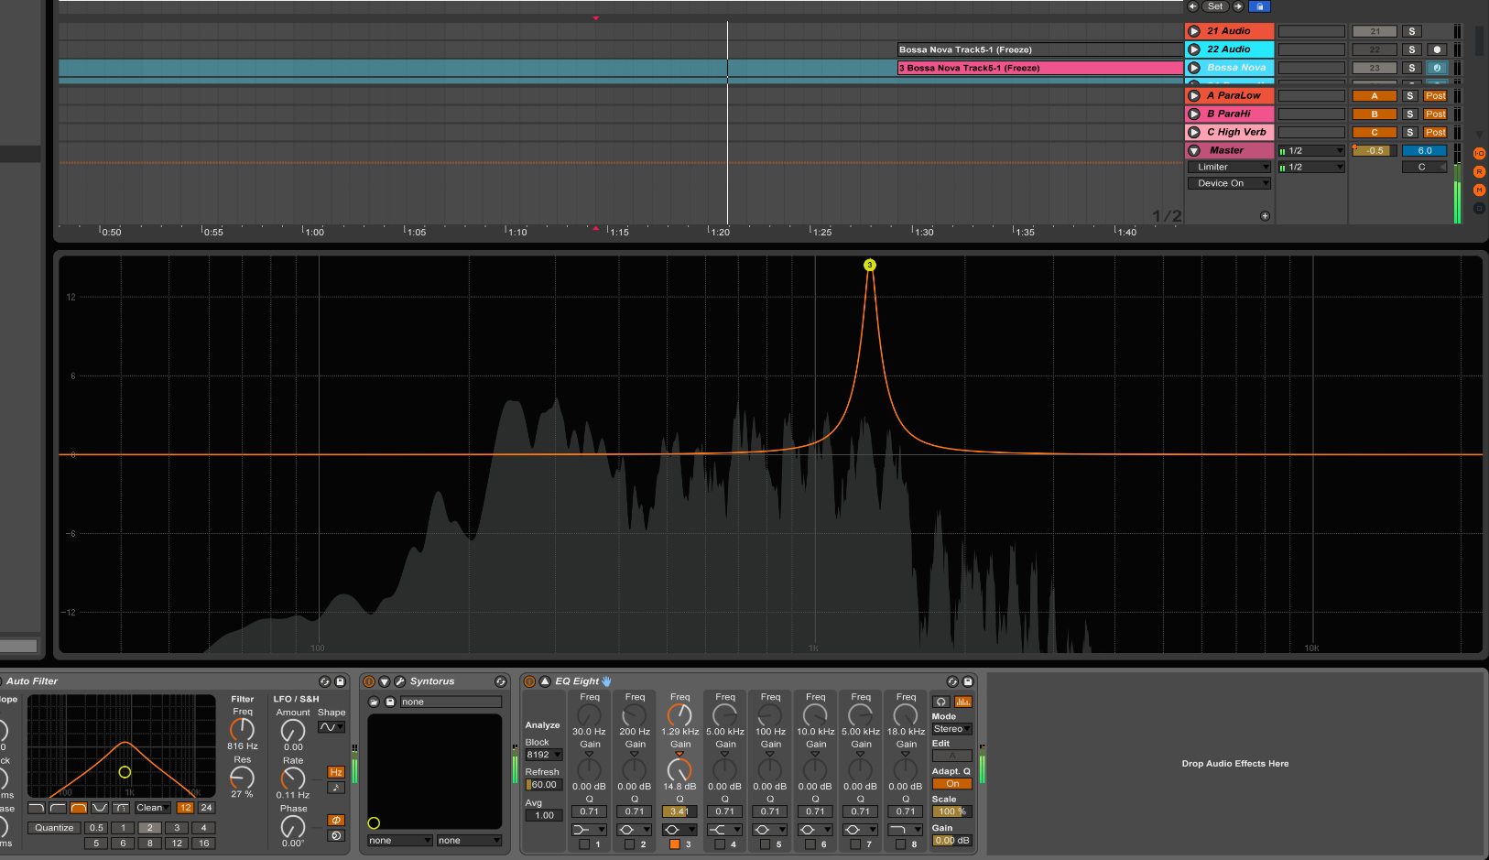Toggle Post on C High Verb return
The height and width of the screenshot is (860, 1489).
(1435, 132)
